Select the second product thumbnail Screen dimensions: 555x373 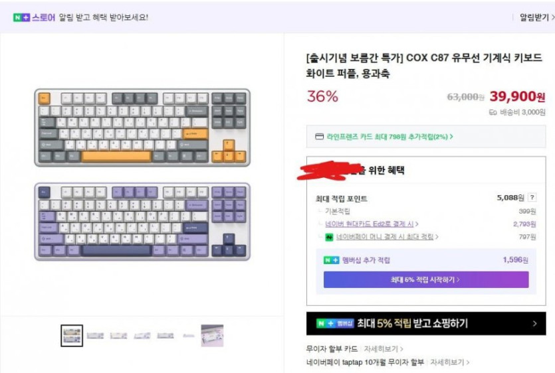[x=95, y=335]
